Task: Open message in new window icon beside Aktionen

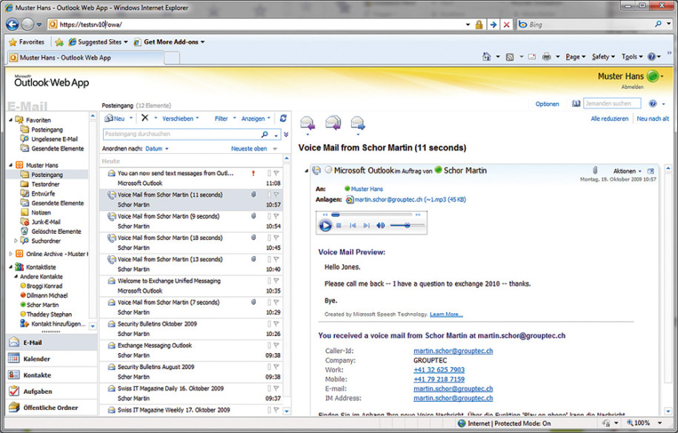Action: tap(651, 171)
